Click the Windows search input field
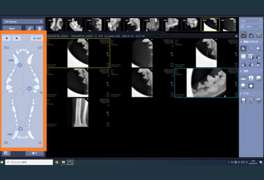The width and height of the screenshot is (264, 180). pos(29,162)
